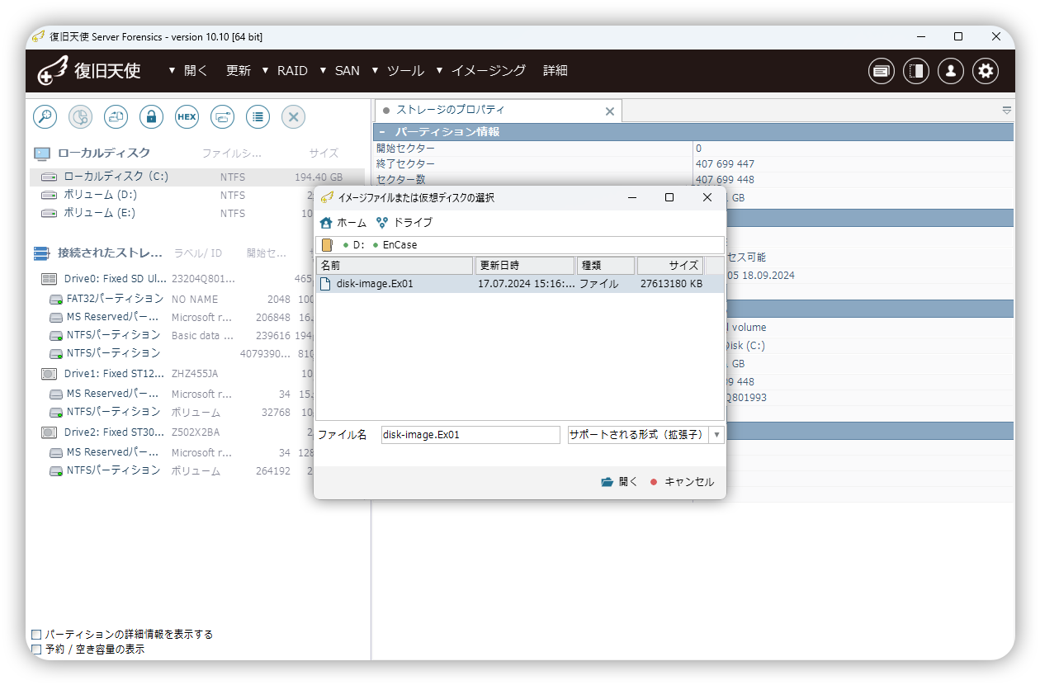
Task: Open the HEX viewer icon
Action: click(187, 117)
